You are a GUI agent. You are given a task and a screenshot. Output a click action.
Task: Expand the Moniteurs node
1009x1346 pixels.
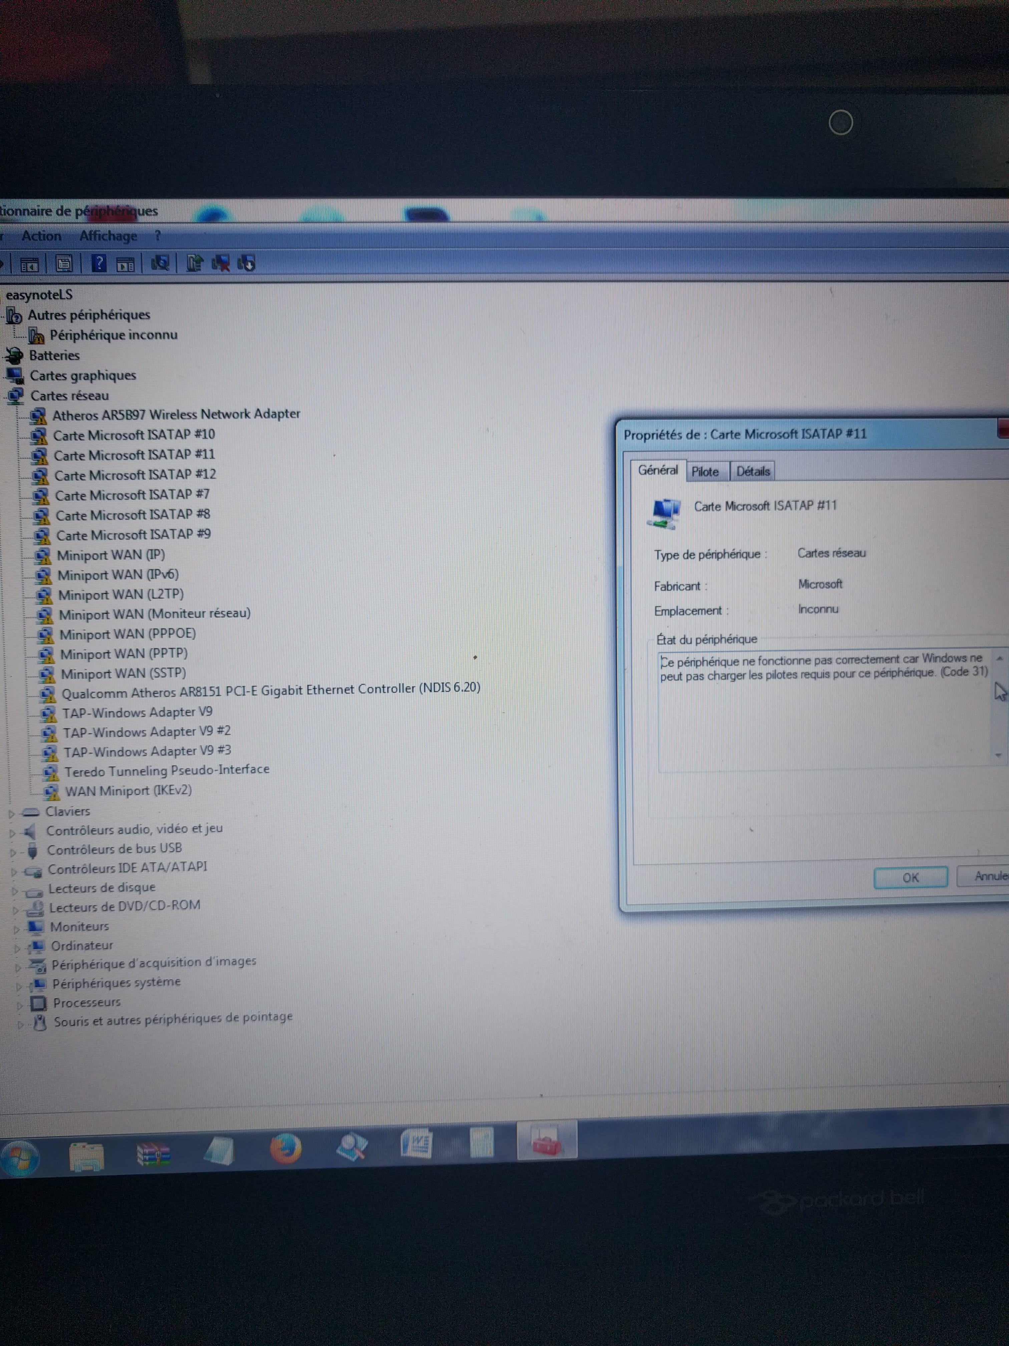[x=16, y=930]
